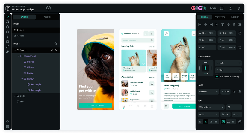Collapse the Component layer
The height and width of the screenshot is (134, 248).
coord(19,56)
